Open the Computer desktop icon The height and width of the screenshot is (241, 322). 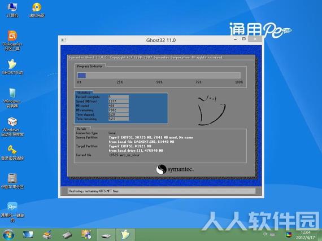(12, 10)
